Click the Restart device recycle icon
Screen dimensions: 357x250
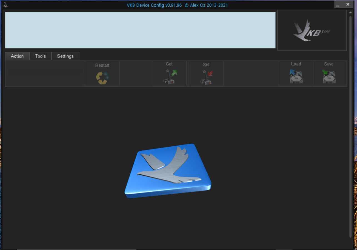coord(102,78)
